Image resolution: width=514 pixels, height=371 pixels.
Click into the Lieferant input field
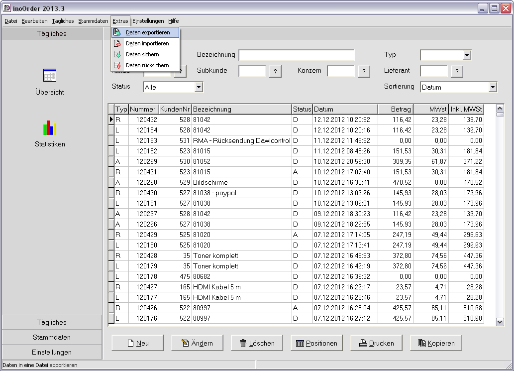pos(434,71)
